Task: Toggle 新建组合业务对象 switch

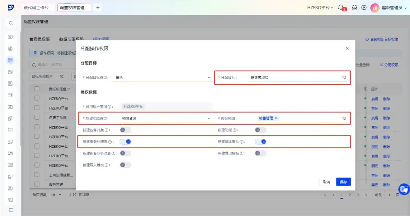Action: (x=126, y=153)
